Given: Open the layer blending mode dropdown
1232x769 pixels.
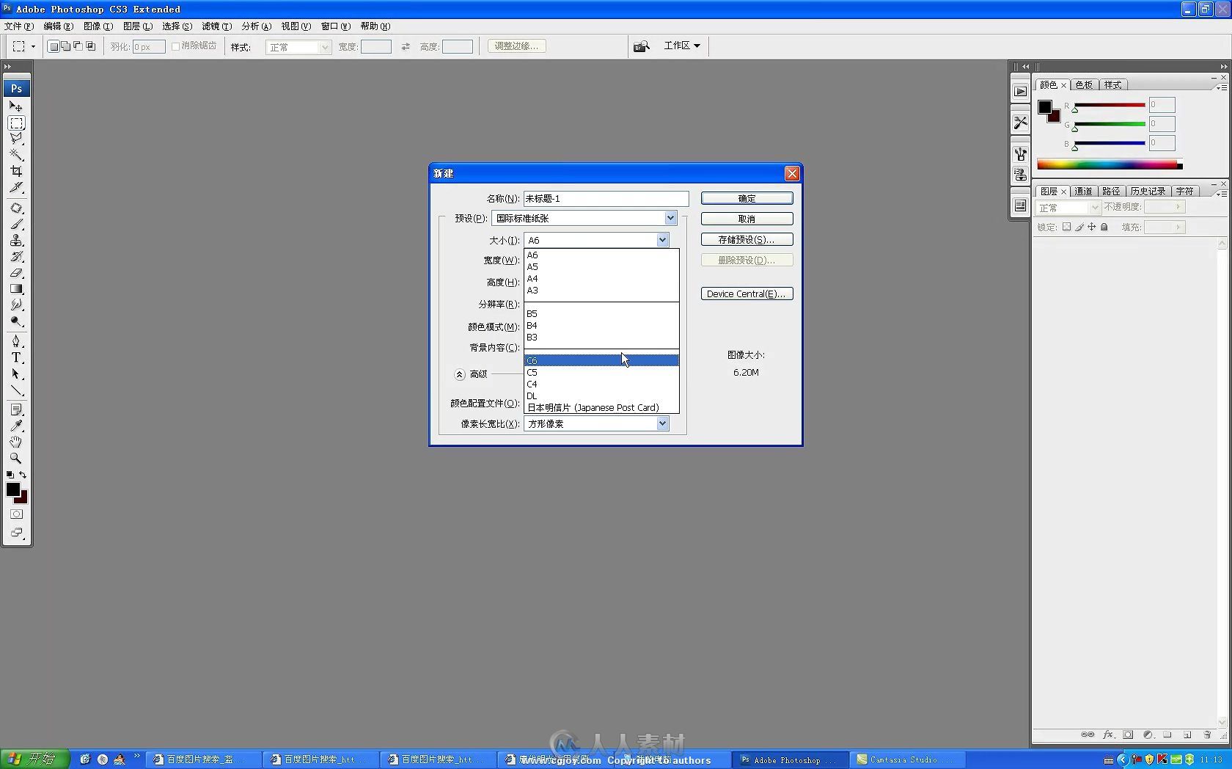Looking at the screenshot, I should pos(1067,208).
